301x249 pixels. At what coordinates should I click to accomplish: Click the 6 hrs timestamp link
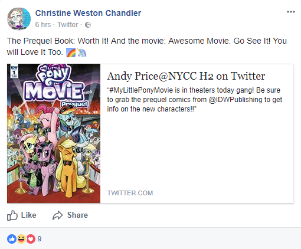(43, 25)
